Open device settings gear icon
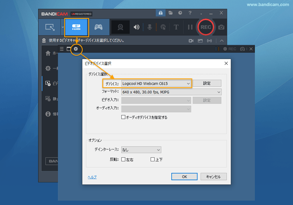This screenshot has height=205, width=293. (x=76, y=49)
